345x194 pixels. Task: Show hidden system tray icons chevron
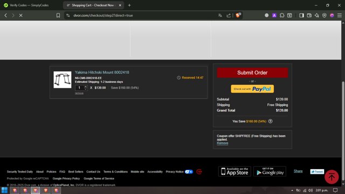292,190
